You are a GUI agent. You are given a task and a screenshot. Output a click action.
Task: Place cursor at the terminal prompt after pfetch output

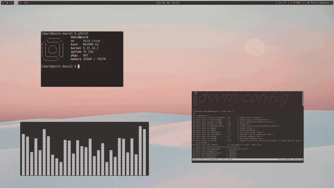coord(79,66)
